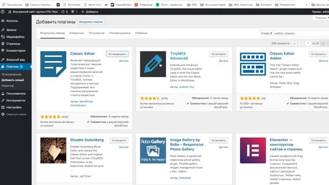Open the Hopes&Fears bookmark
The height and width of the screenshot is (185, 329).
click(121, 5)
